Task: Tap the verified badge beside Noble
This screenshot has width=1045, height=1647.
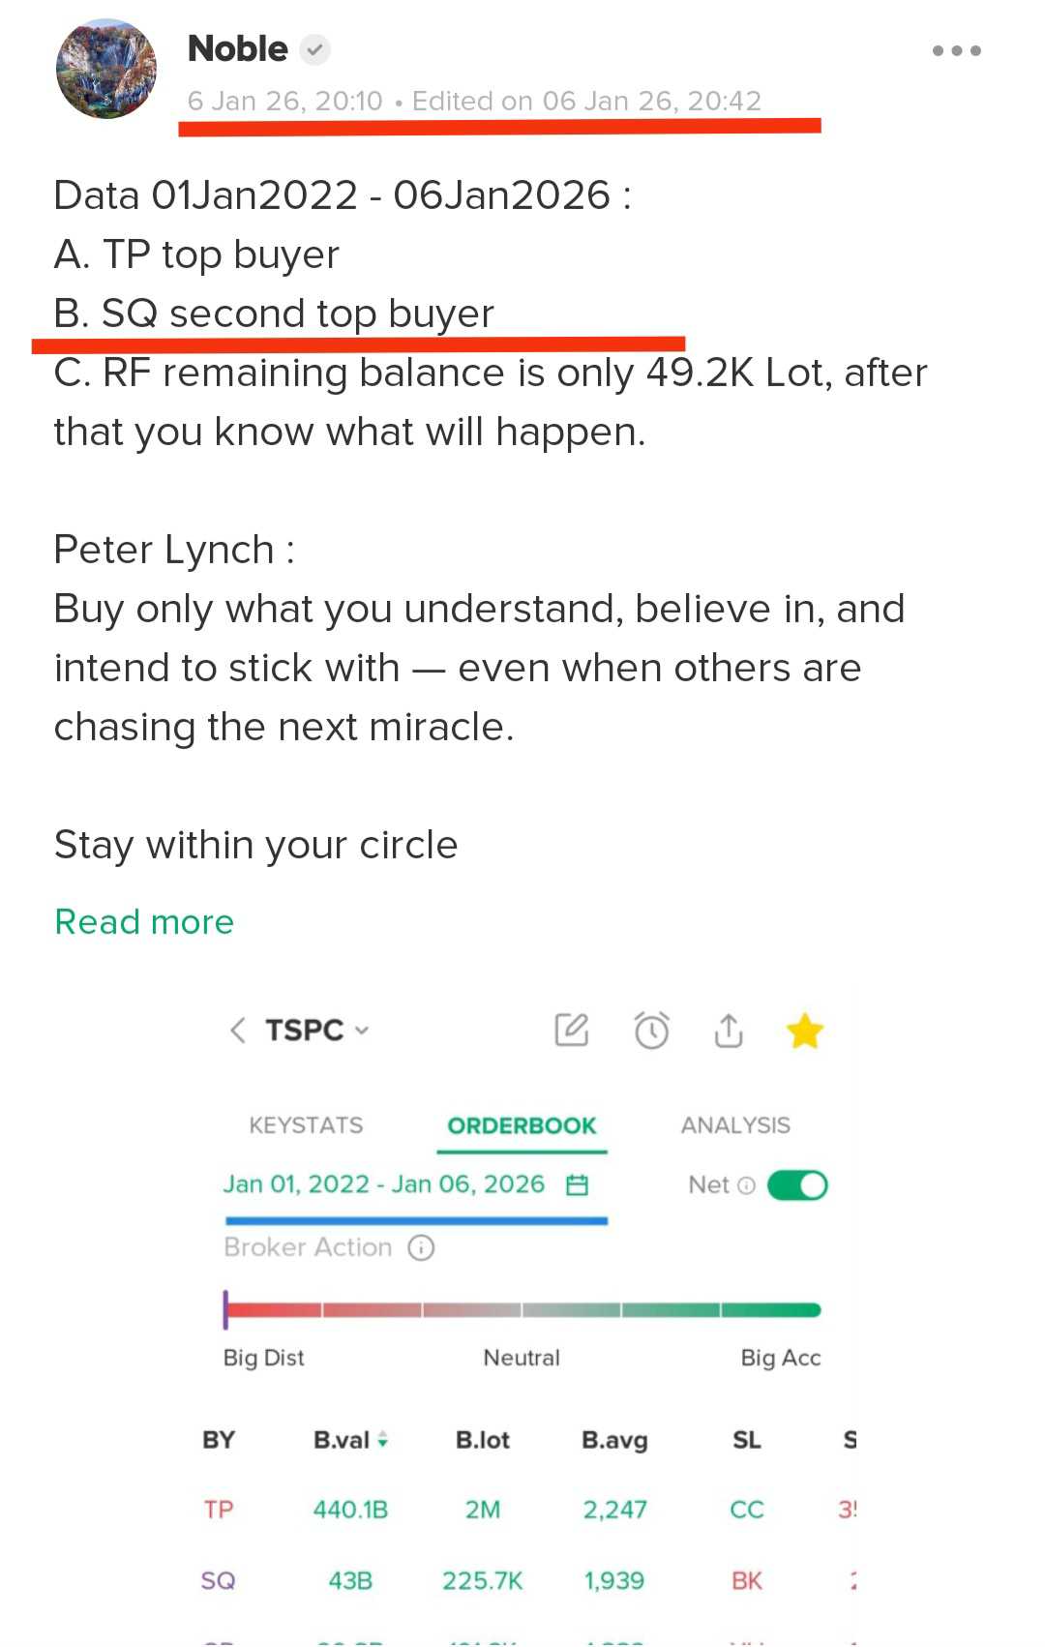Action: pos(314,49)
